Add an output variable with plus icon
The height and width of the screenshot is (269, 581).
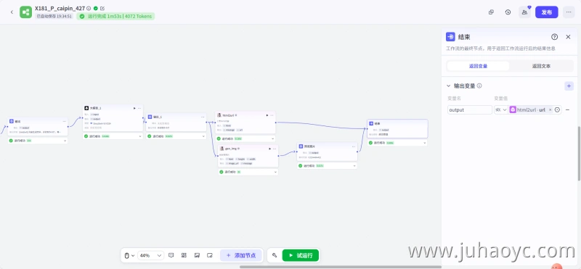[569, 86]
